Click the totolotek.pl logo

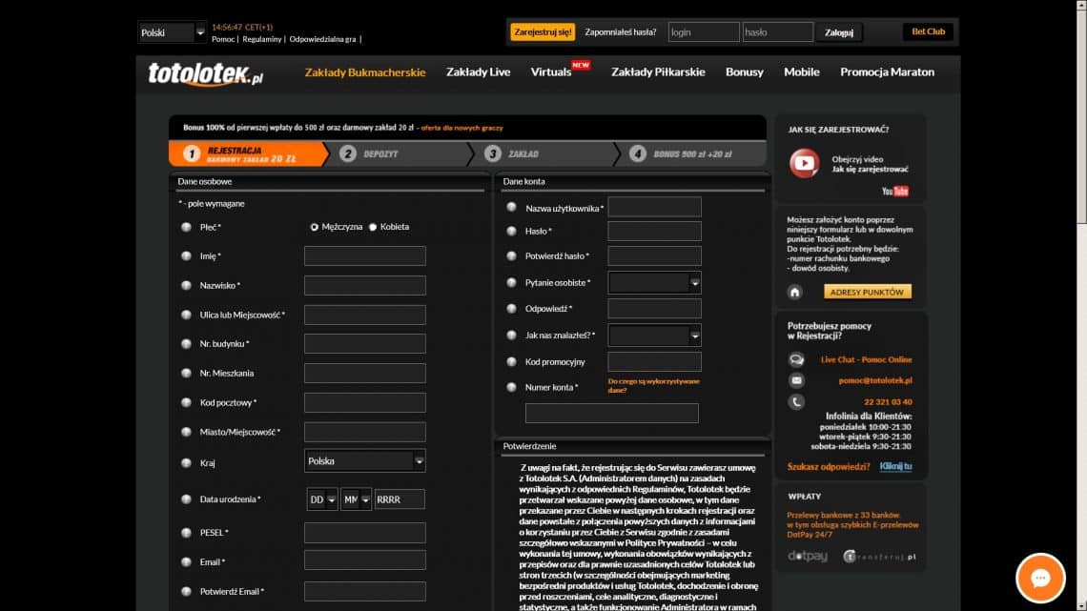pos(205,73)
